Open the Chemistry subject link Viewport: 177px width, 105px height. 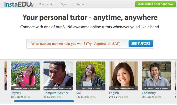[149, 93]
